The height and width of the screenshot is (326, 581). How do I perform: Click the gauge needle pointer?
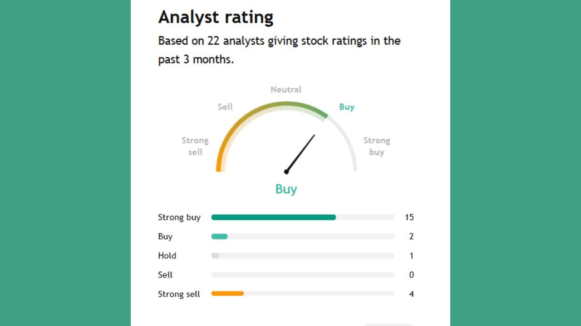tap(300, 153)
